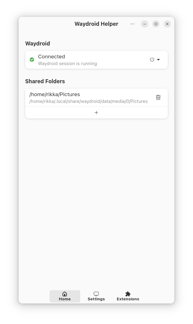Maximize the Waydroid Helper window
The width and height of the screenshot is (193, 324).
point(156,24)
